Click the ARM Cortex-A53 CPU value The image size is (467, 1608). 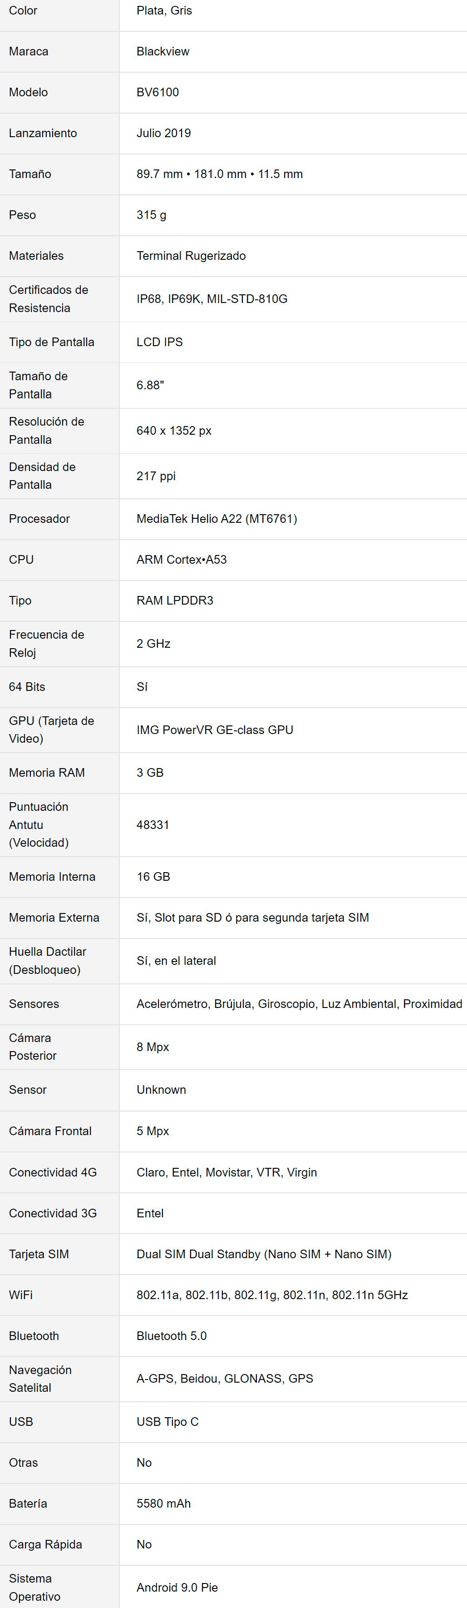tap(182, 559)
